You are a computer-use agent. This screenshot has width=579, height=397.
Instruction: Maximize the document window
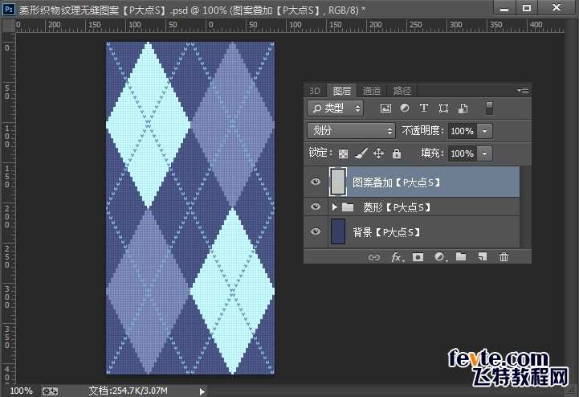527,8
